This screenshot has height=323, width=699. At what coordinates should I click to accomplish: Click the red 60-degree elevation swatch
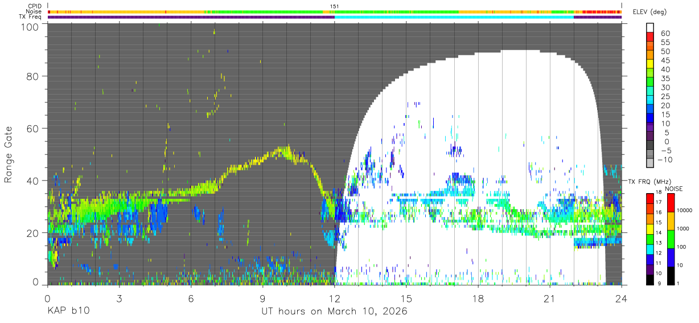[x=650, y=36]
